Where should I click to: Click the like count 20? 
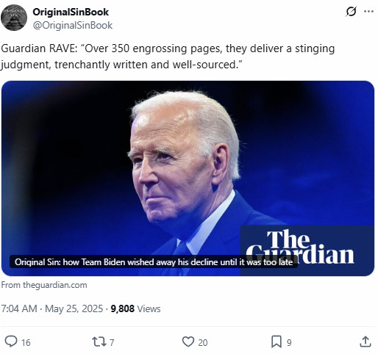click(x=203, y=343)
